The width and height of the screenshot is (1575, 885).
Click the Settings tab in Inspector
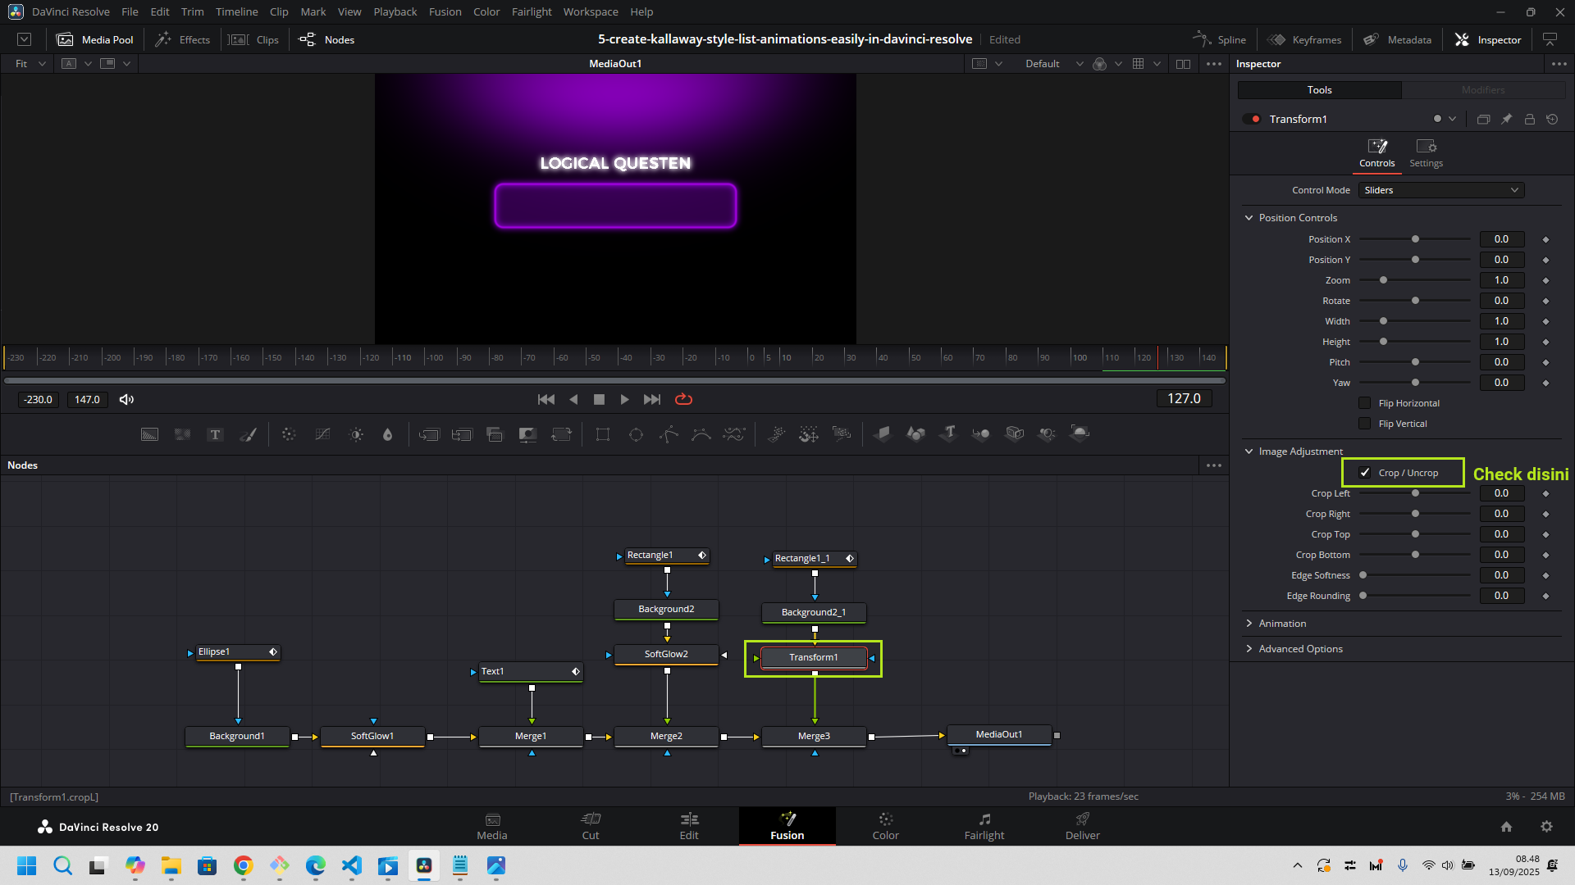[x=1426, y=152]
